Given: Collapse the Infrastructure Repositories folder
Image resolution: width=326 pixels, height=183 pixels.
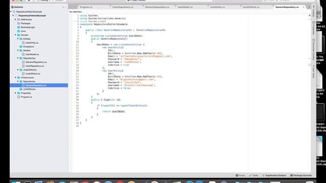Looking at the screenshot, I should click(x=18, y=81).
